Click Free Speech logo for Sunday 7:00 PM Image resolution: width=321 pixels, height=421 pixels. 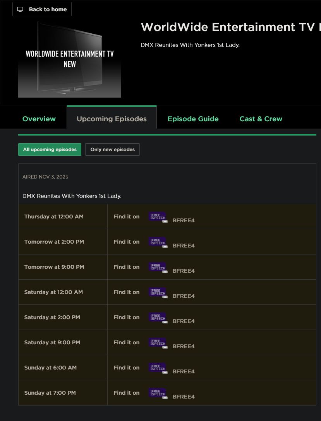(158, 393)
